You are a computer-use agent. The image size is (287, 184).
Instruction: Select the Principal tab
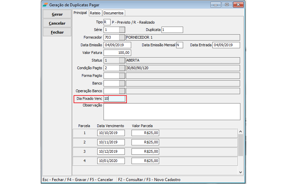(80, 13)
